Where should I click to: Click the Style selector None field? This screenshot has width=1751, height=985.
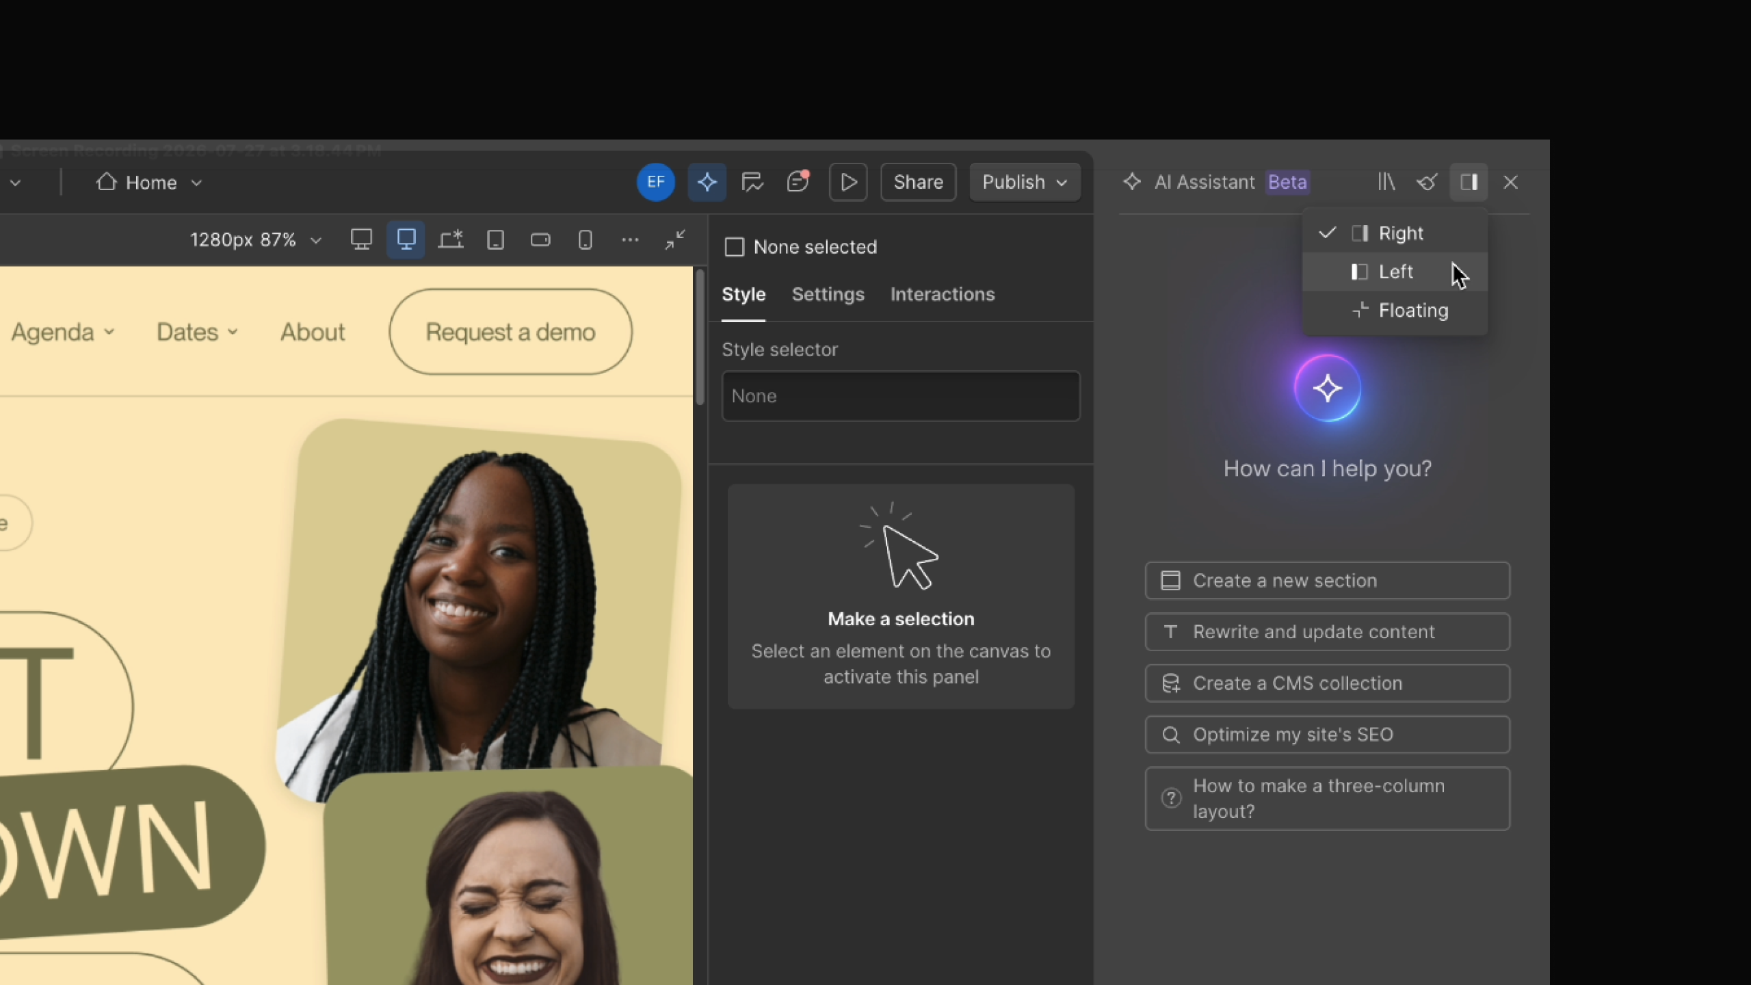tap(901, 396)
